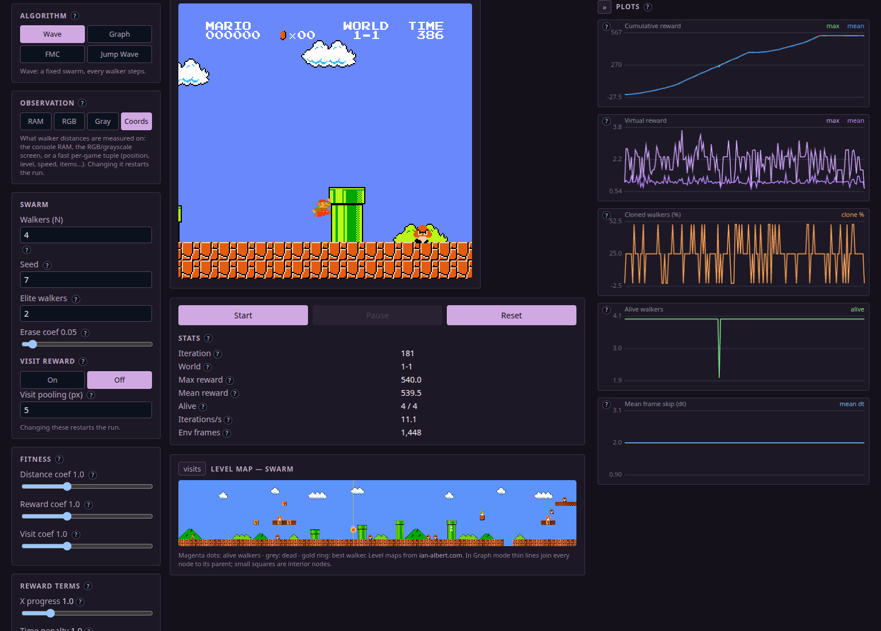Open help icon next to ALGORITHM heading
Viewport: 881px width, 631px height.
[x=75, y=16]
